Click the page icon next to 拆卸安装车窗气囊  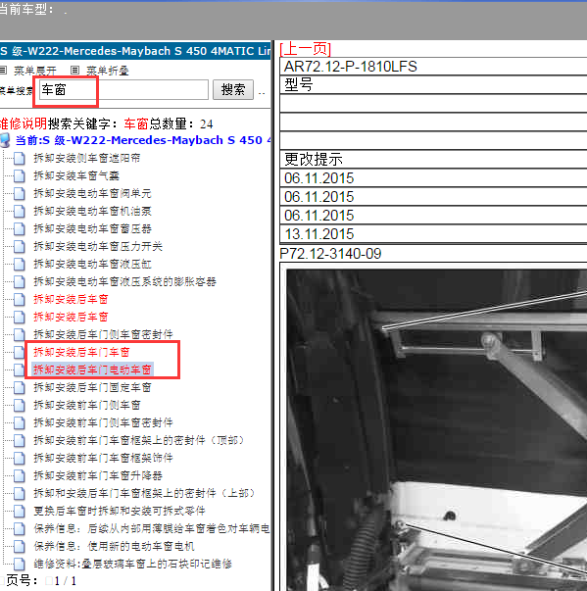click(20, 176)
